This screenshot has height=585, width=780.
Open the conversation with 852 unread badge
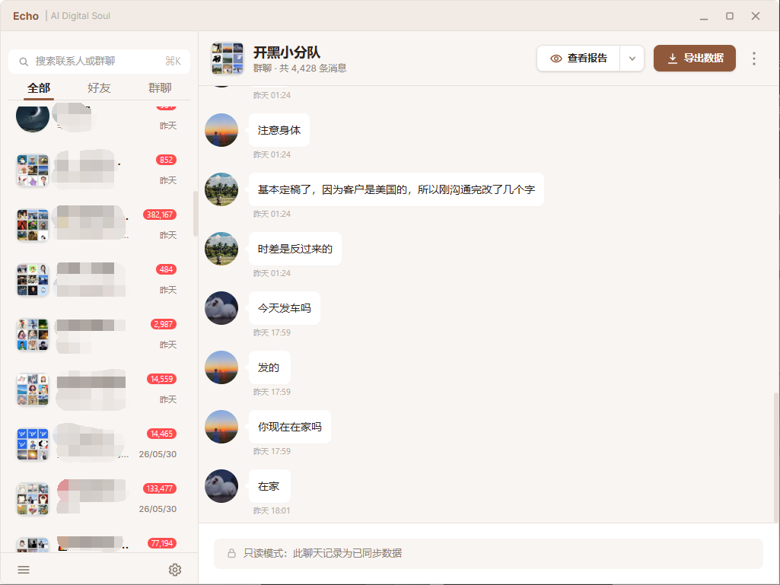[99, 170]
